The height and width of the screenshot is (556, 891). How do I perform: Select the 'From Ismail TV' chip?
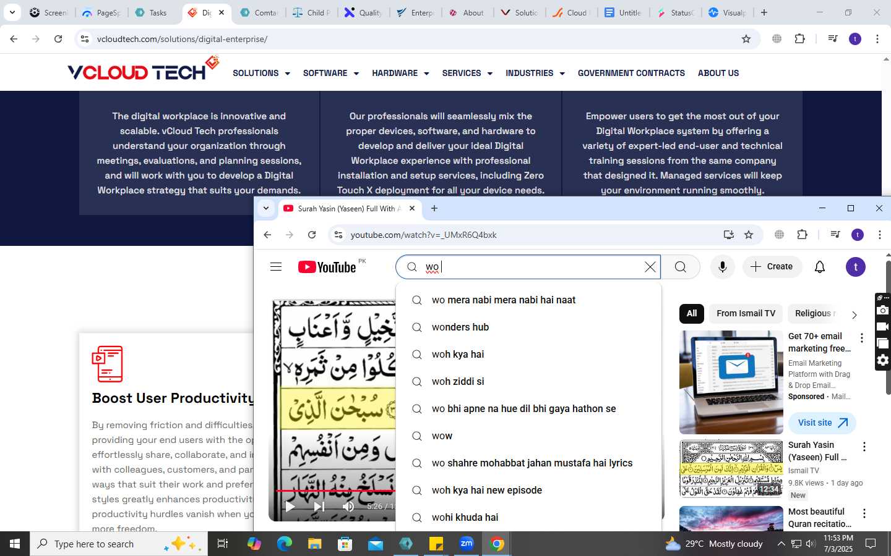746,313
